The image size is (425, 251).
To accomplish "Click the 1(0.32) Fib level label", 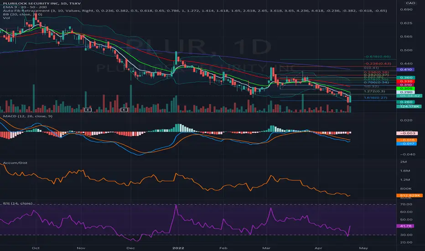I will point(371,86).
